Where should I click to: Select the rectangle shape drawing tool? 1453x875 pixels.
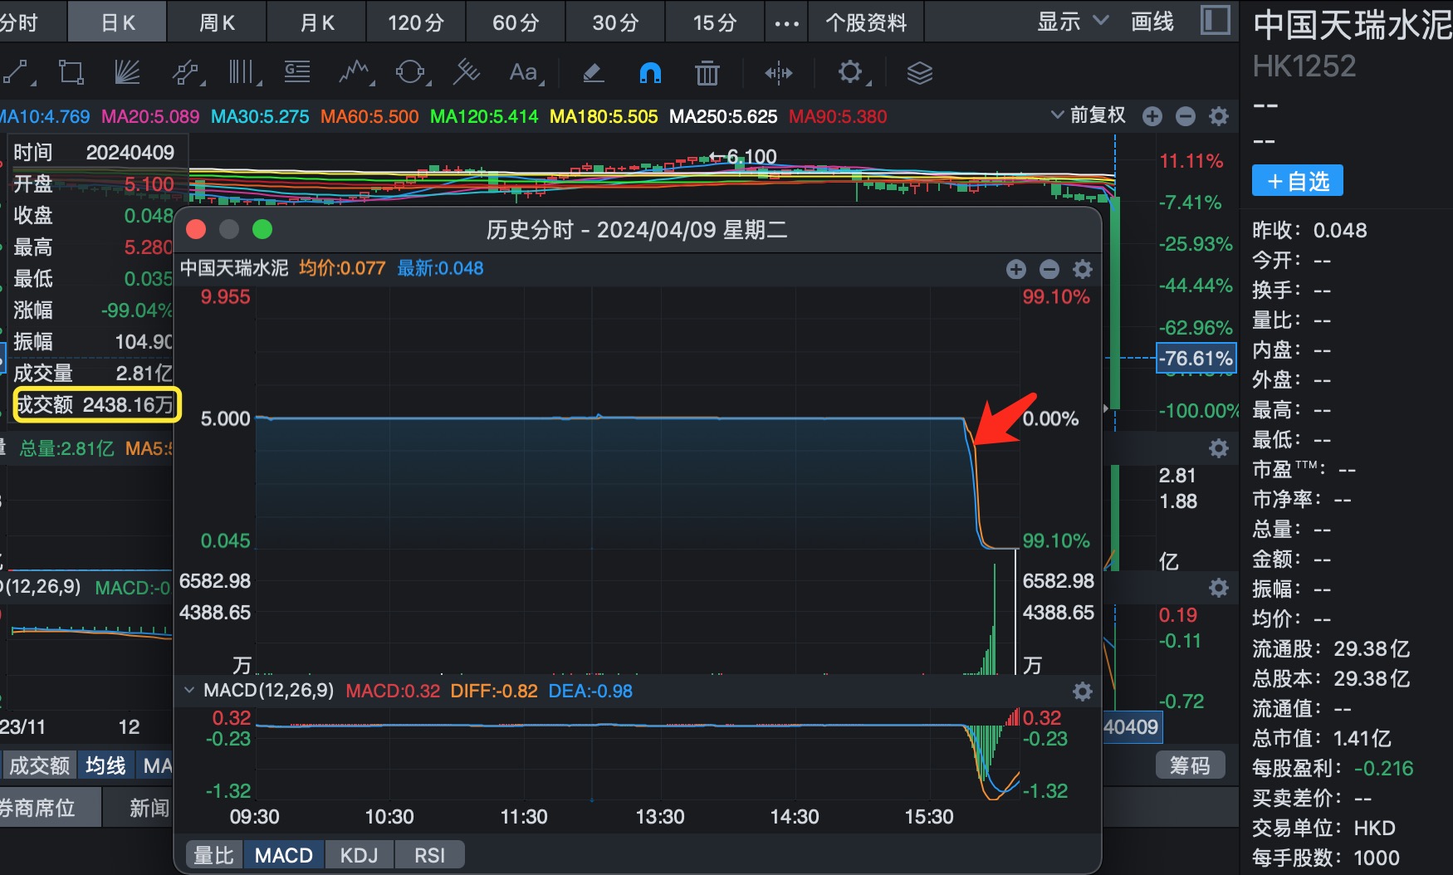tap(71, 73)
